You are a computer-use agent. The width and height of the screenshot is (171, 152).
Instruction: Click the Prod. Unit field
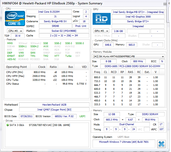coord(82,26)
